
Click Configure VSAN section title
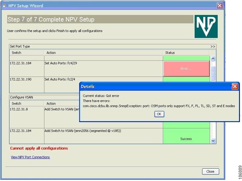pyautogui.click(x=22, y=97)
